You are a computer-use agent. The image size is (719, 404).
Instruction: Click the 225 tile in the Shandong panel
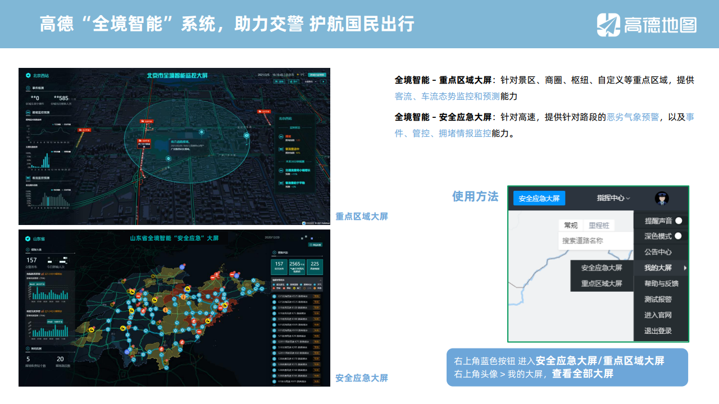pos(315,267)
